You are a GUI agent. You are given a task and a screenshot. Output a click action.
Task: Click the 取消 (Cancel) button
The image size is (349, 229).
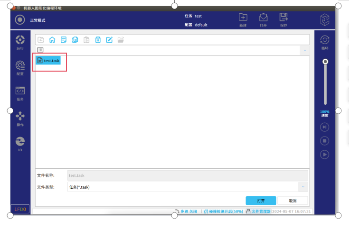(x=292, y=201)
